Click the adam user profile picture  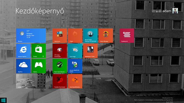pos(175,11)
